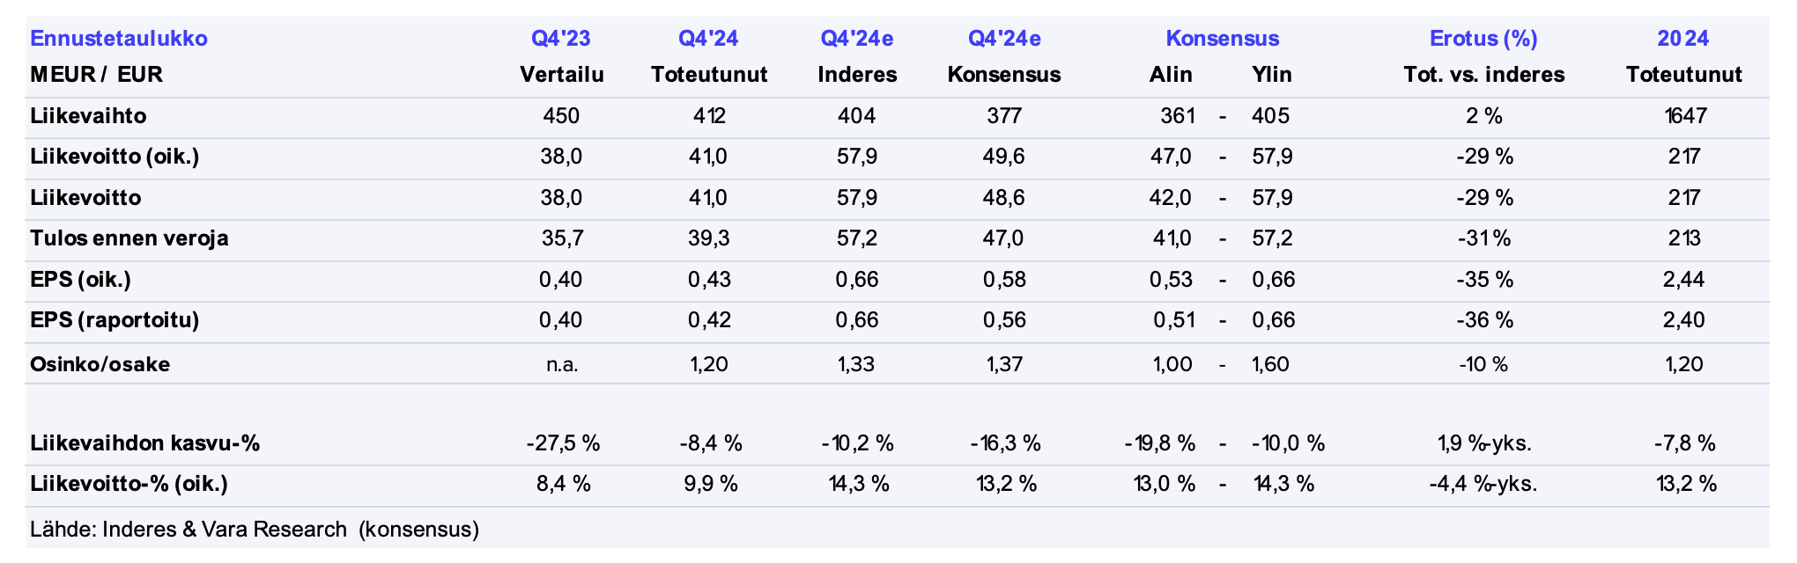Select the Tot. vs. inderes subheader

1484,75
